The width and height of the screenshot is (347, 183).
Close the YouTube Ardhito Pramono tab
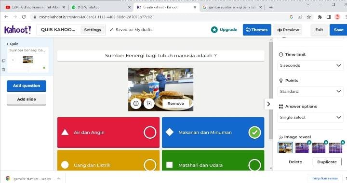(64, 7)
